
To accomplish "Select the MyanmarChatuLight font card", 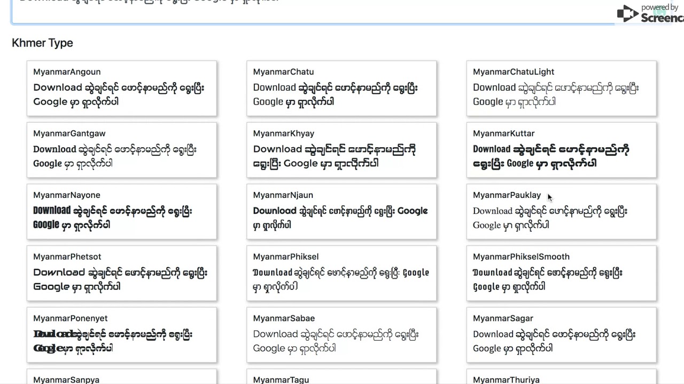I will (562, 88).
